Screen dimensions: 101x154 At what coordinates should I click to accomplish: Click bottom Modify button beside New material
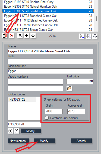click(44, 141)
